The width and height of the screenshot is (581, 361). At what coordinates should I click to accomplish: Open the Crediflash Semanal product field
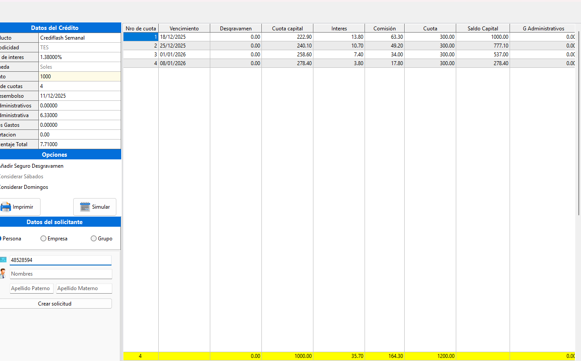[79, 38]
